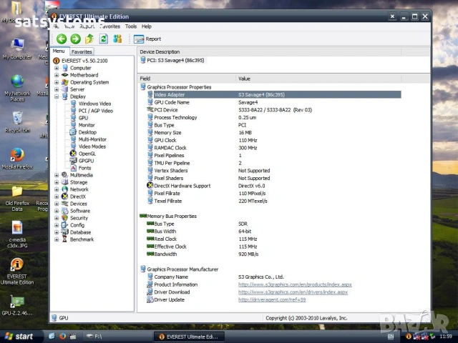The image size is (458, 343).
Task: Open the Tools menu
Action: (x=131, y=26)
